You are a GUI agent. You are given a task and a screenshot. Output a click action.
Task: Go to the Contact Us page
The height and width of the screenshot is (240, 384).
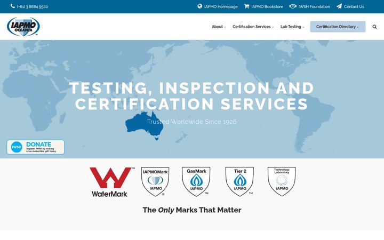click(354, 6)
